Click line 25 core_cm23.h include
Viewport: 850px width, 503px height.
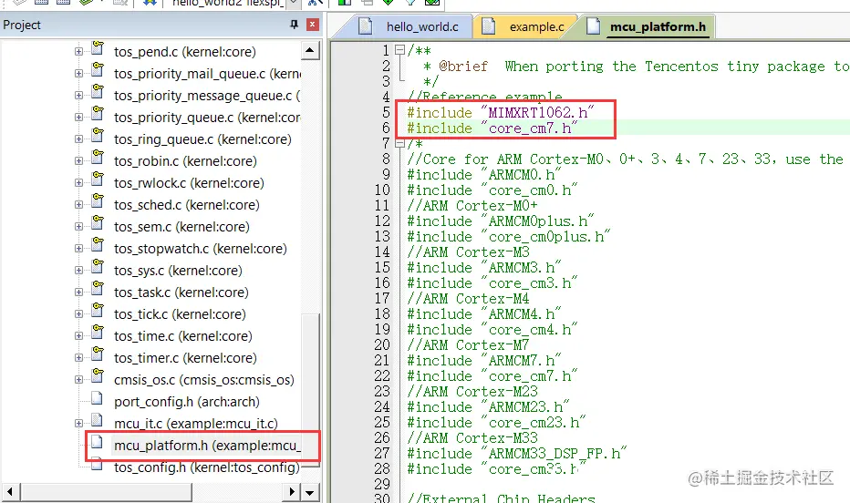pyautogui.click(x=496, y=423)
